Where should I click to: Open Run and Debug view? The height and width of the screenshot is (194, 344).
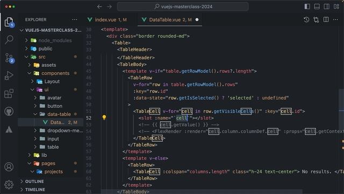[9, 75]
